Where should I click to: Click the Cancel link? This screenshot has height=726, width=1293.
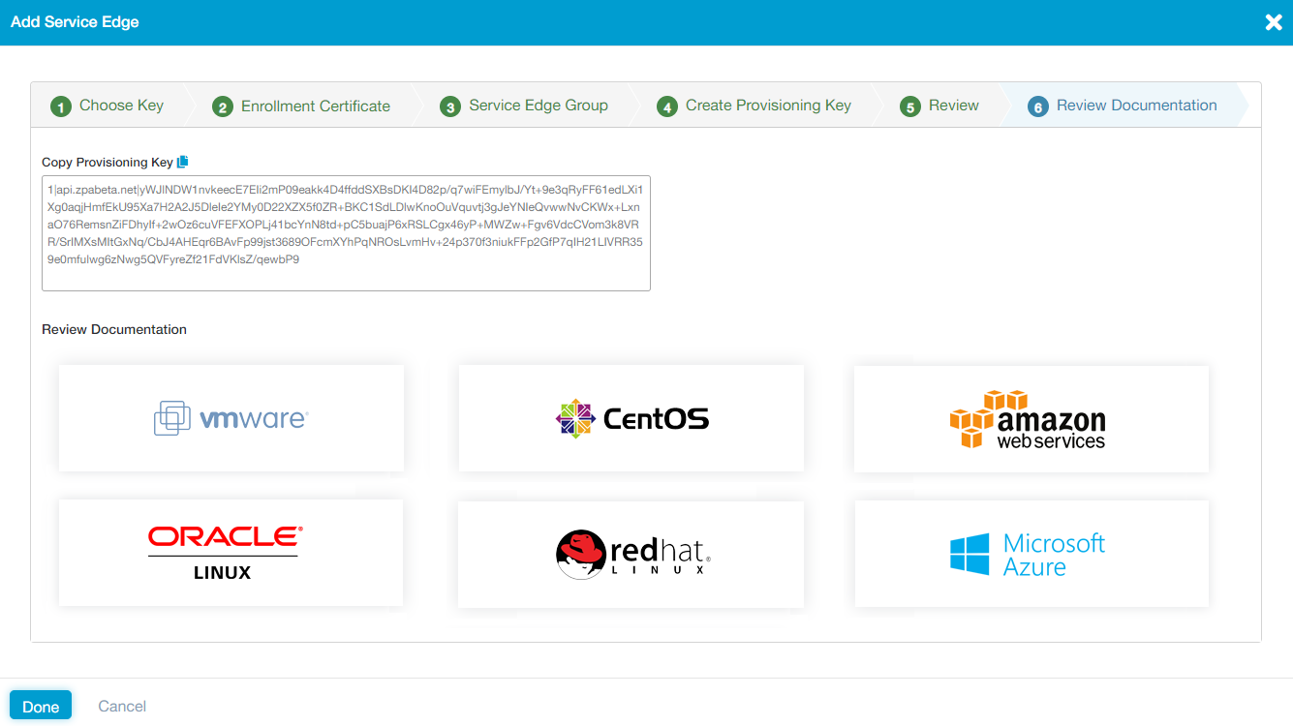pos(122,706)
